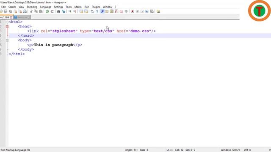Open the Encoding menu
Screen dimensions: 271x152
32,7
